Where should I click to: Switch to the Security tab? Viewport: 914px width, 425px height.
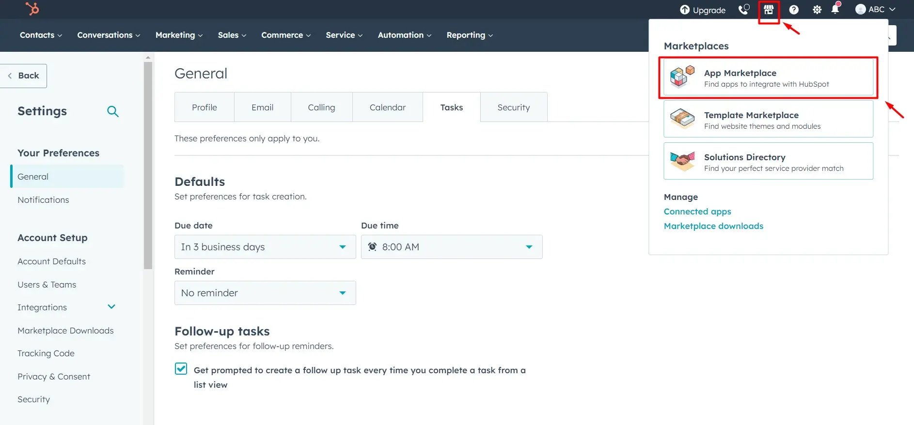coord(514,107)
